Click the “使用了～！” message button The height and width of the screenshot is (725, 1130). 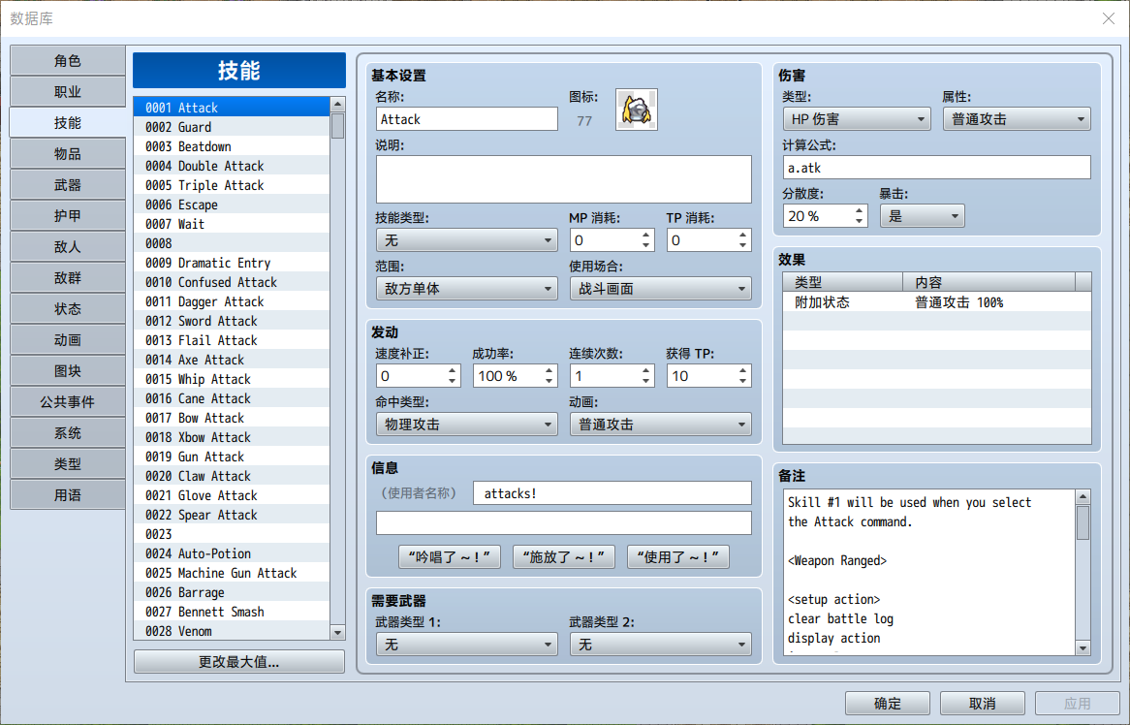[678, 557]
